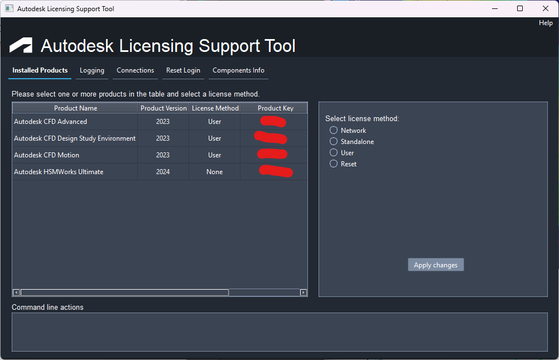Open the Connections tab
559x360 pixels.
[x=135, y=70]
